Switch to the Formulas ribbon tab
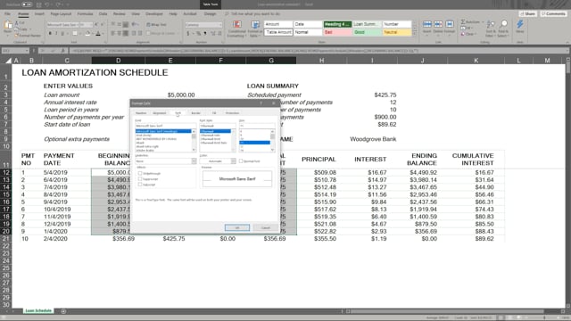The height and width of the screenshot is (321, 571). [85, 14]
